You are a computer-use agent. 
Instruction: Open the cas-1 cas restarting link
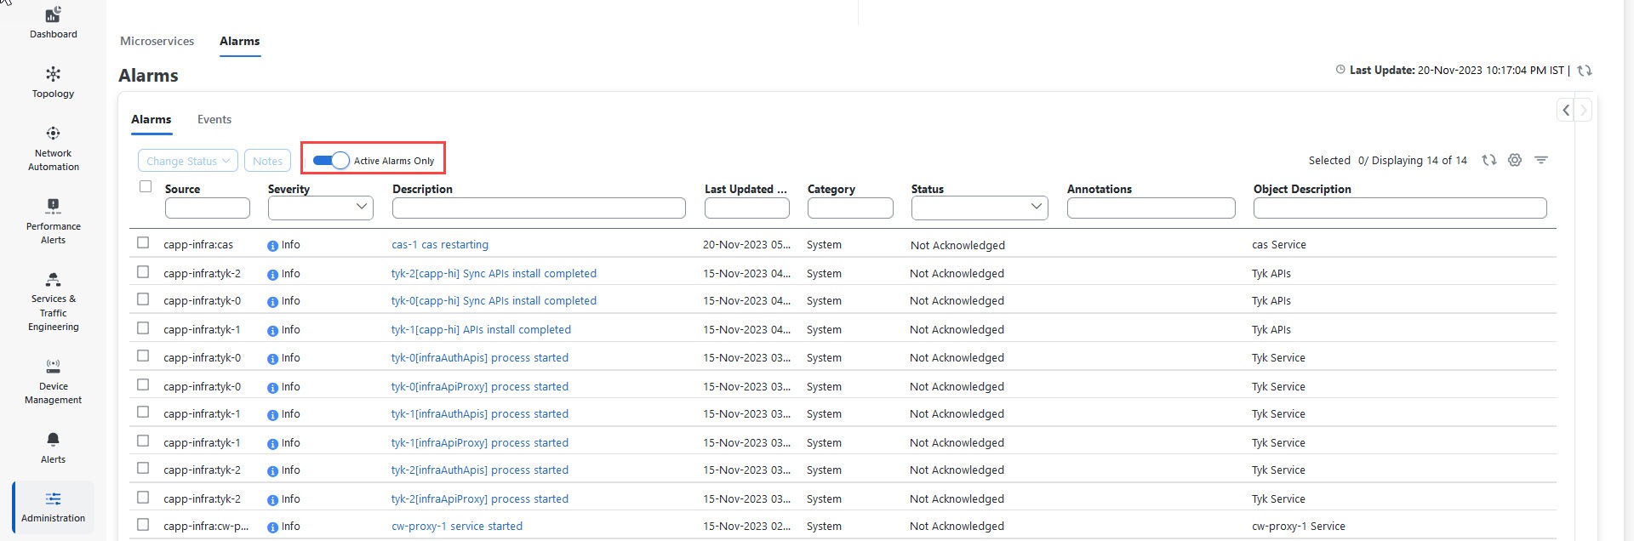439,245
